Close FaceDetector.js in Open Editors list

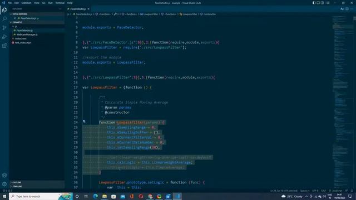click(x=15, y=18)
